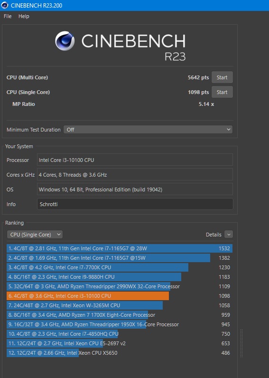The image size is (269, 378).
Task: Click the OS field showing Windows 10
Action: 135,189
